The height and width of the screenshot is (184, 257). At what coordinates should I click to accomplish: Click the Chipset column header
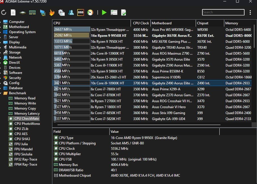(x=210, y=23)
